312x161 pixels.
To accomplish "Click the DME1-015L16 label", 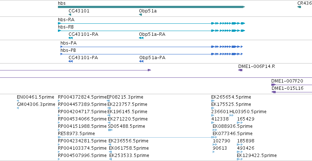I will [287, 88].
